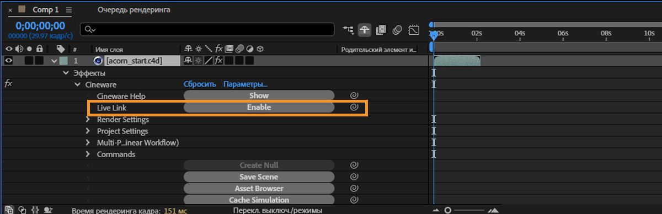Click the # layer number column header

[x=75, y=49]
